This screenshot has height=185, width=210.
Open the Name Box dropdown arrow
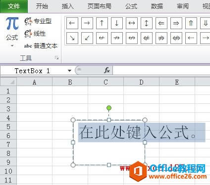pos(69,71)
